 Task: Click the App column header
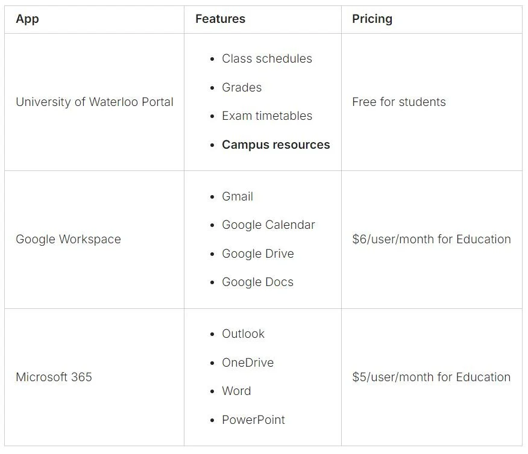point(27,19)
